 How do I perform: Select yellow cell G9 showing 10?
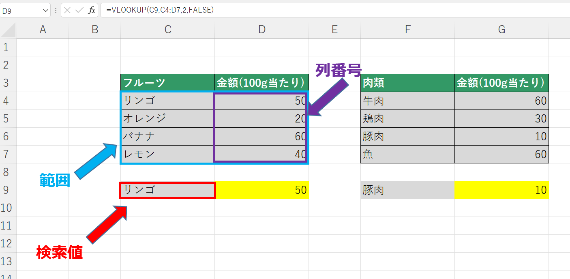[501, 190]
